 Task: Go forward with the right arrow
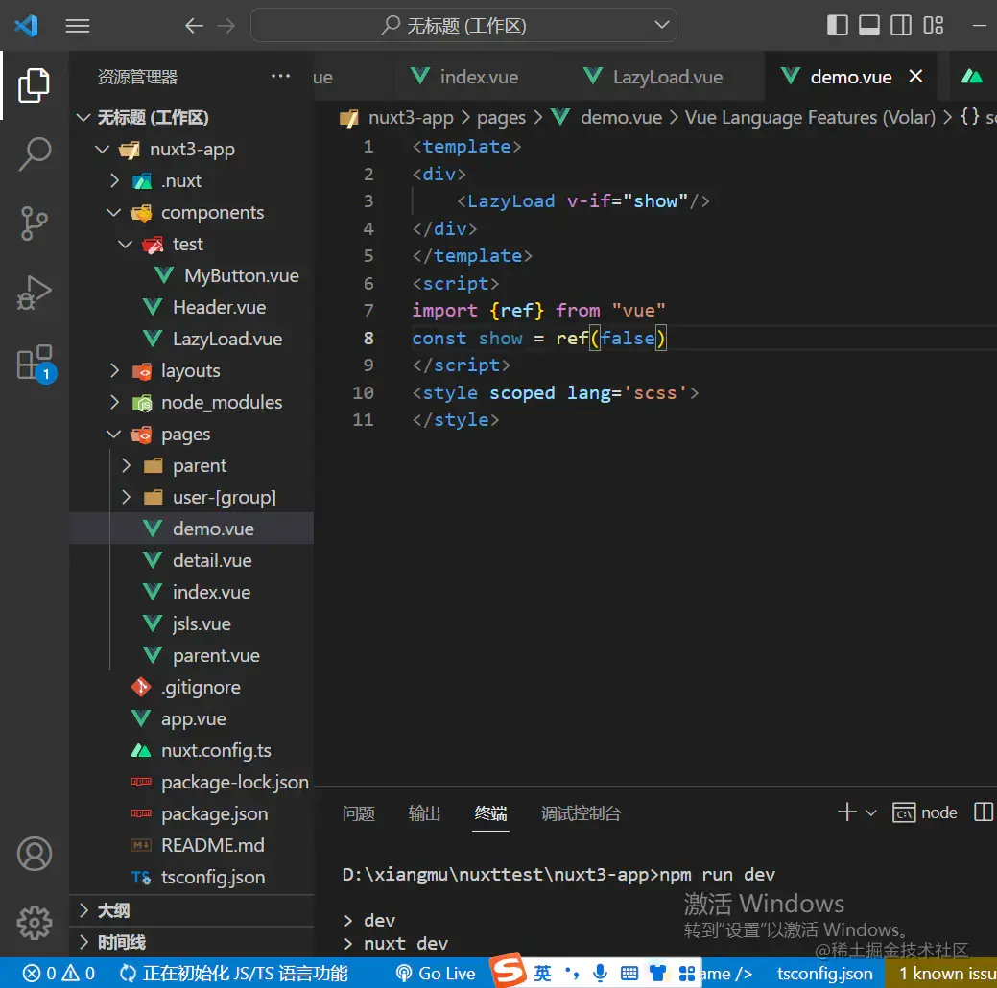(x=226, y=26)
